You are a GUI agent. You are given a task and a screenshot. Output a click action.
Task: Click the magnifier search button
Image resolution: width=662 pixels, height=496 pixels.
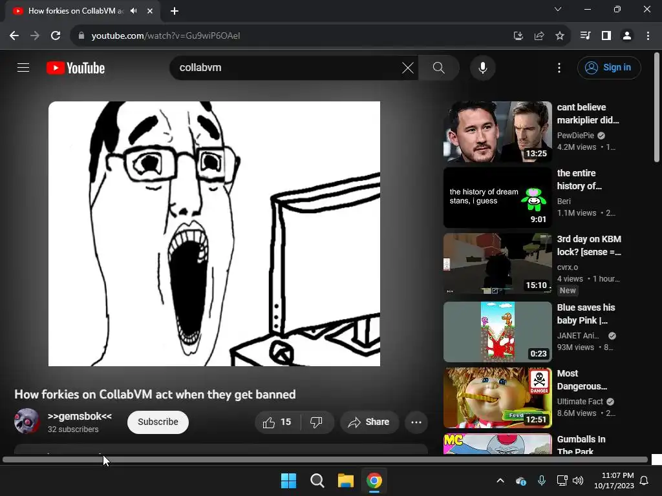(439, 67)
